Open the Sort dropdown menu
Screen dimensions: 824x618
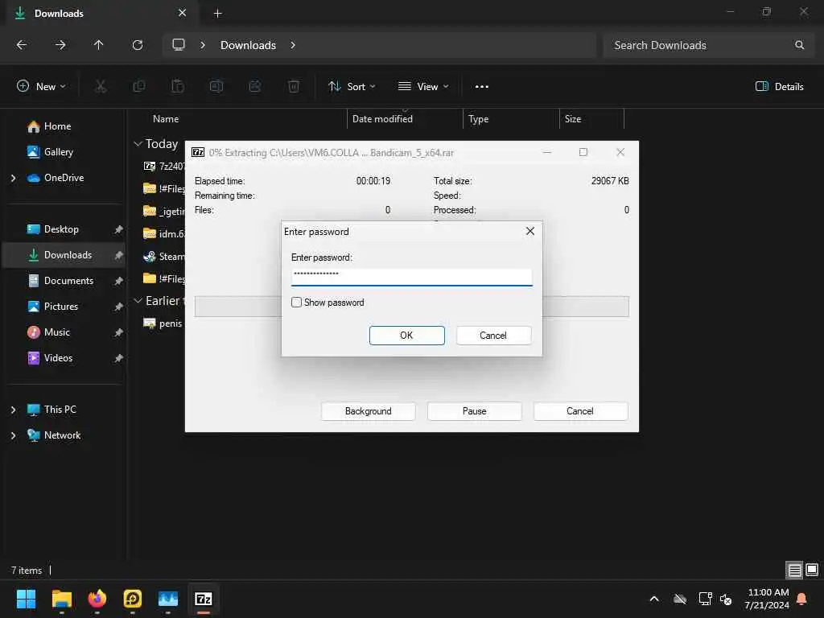352,87
